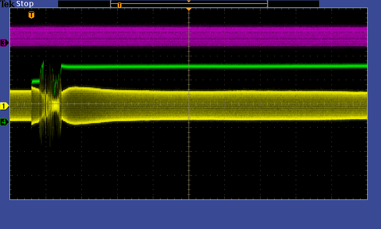
Task: Click the yellow channel 1 ground marker
Action: (x=4, y=106)
